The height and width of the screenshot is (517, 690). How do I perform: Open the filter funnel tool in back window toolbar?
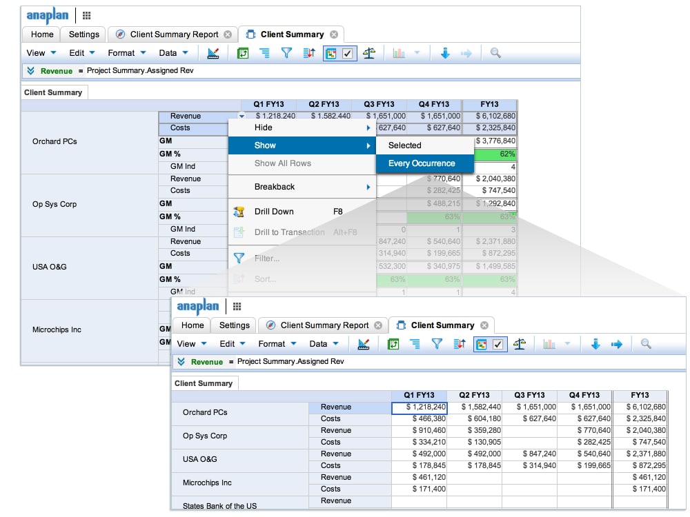tap(286, 53)
